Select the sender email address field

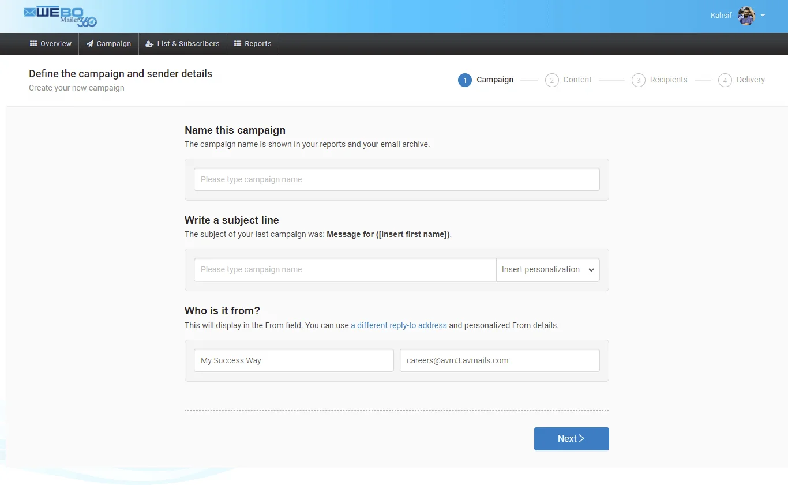pos(500,360)
